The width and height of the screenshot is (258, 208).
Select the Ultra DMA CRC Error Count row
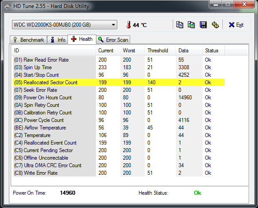(119, 165)
